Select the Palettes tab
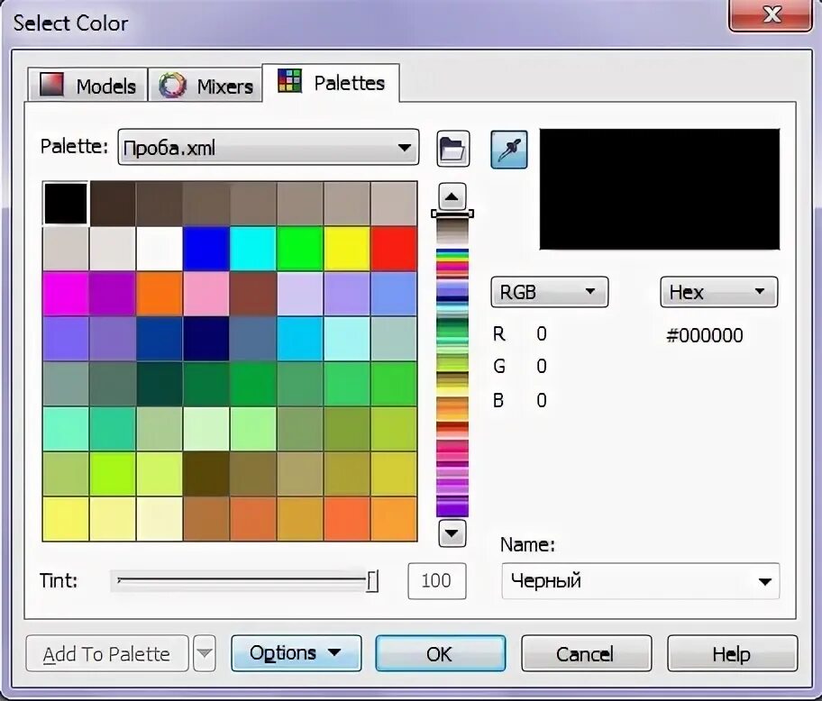This screenshot has height=701, width=822. tap(331, 82)
